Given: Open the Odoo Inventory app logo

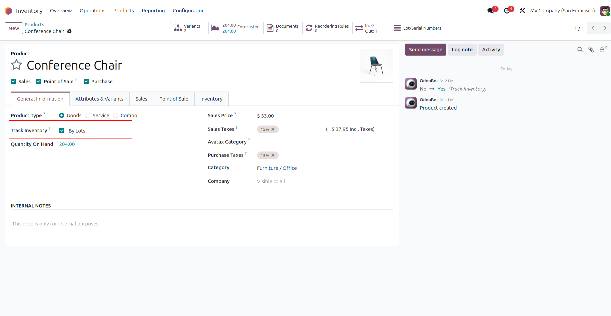Looking at the screenshot, I should tap(8, 11).
